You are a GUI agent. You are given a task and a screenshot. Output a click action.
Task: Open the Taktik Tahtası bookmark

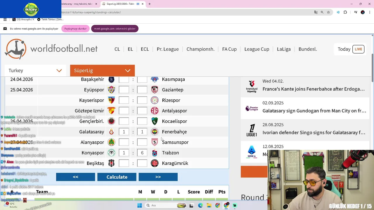(x=50, y=19)
